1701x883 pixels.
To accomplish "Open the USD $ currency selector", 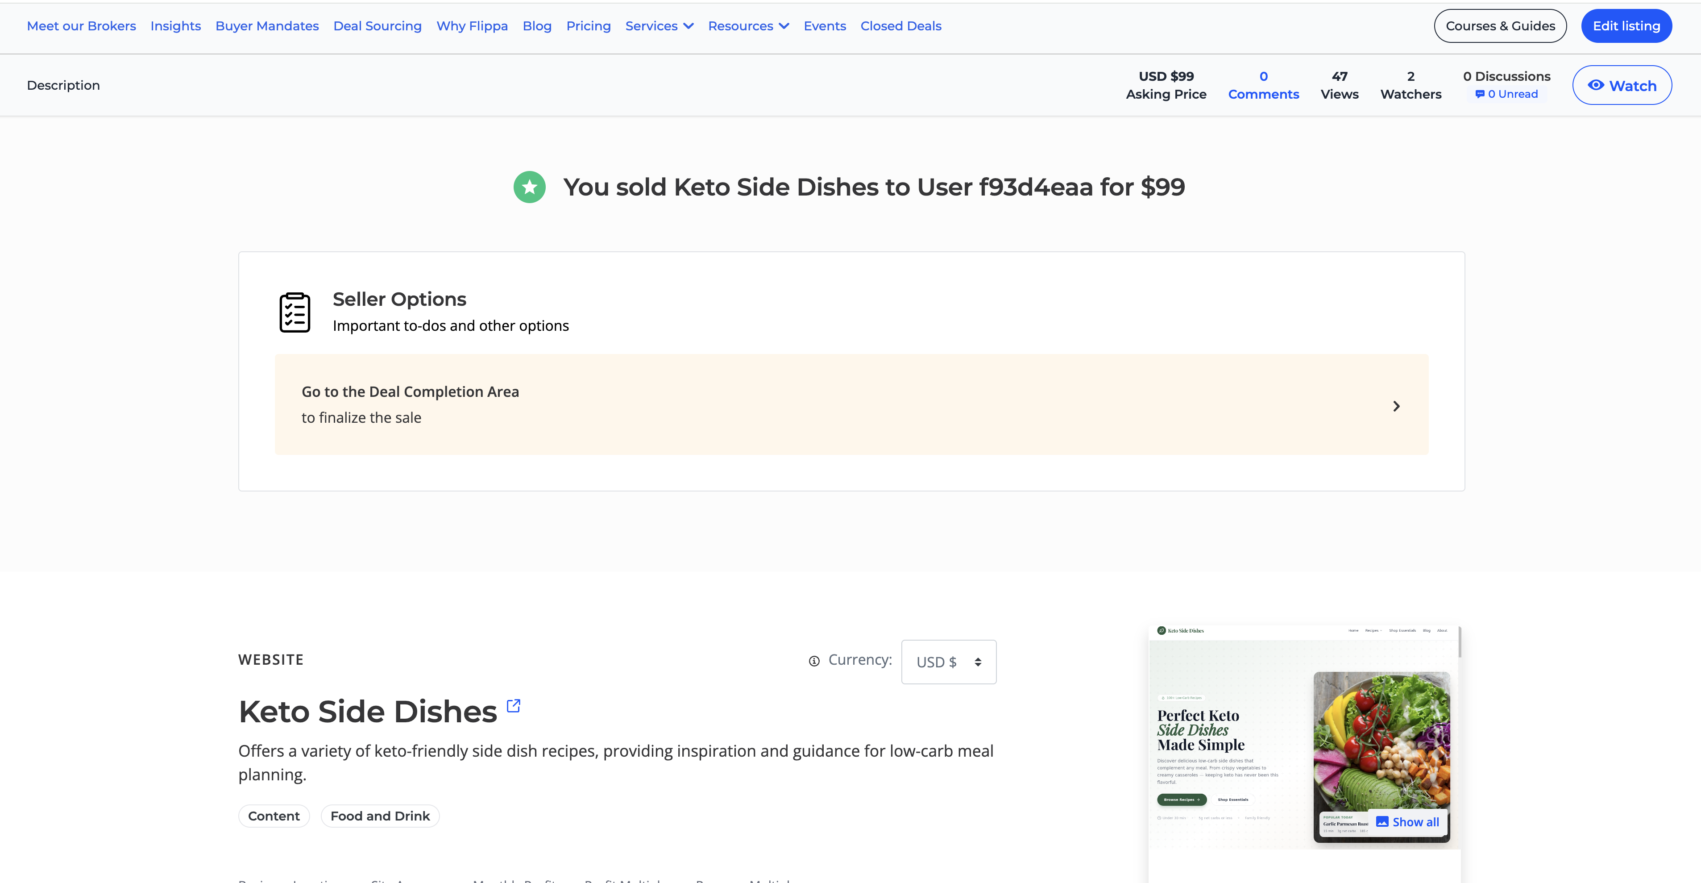I will [948, 661].
